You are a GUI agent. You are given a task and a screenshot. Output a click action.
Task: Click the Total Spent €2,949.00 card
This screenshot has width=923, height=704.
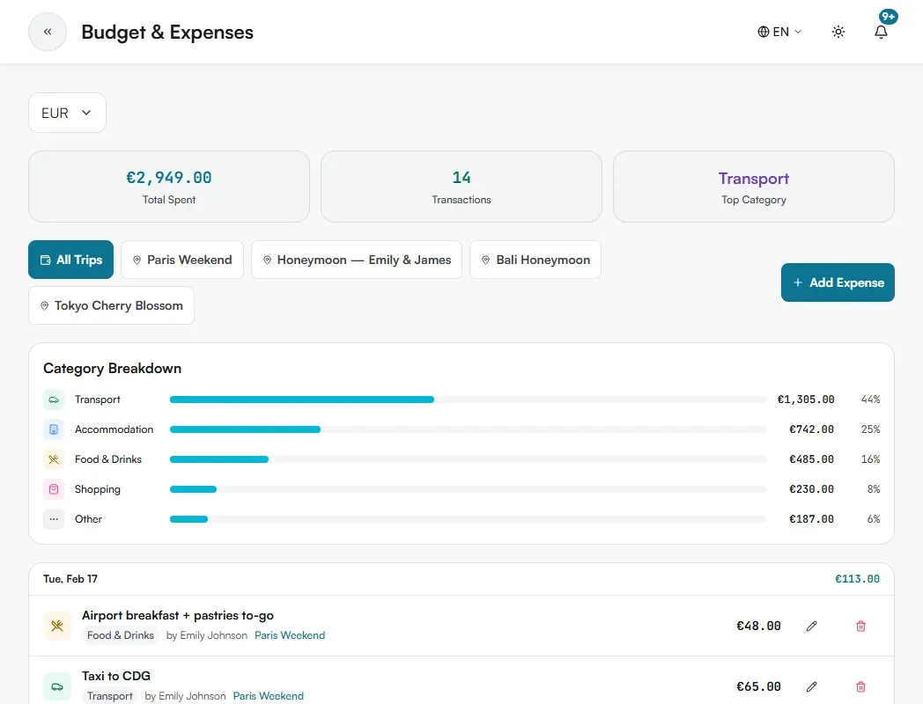click(x=169, y=187)
